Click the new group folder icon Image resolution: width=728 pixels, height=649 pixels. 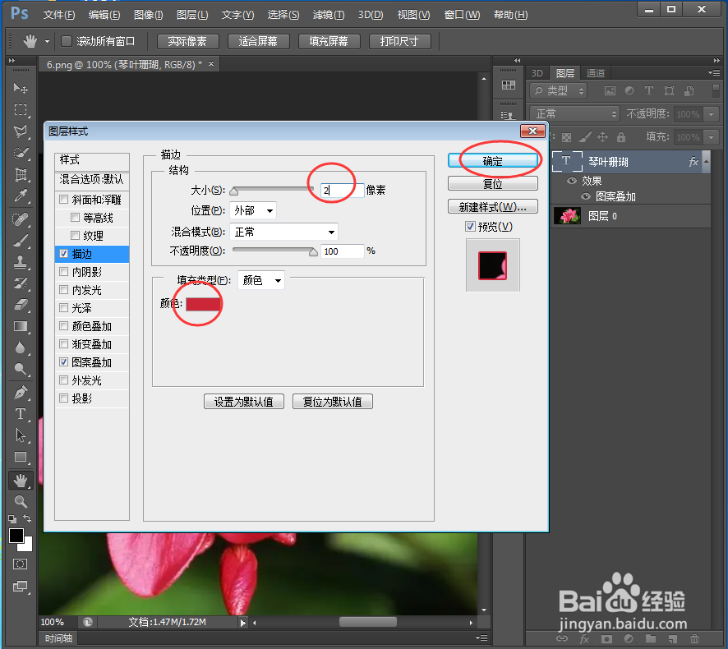[651, 639]
